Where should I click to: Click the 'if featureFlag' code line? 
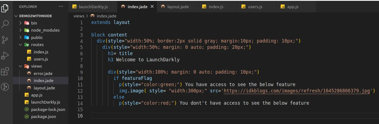tap(133, 78)
